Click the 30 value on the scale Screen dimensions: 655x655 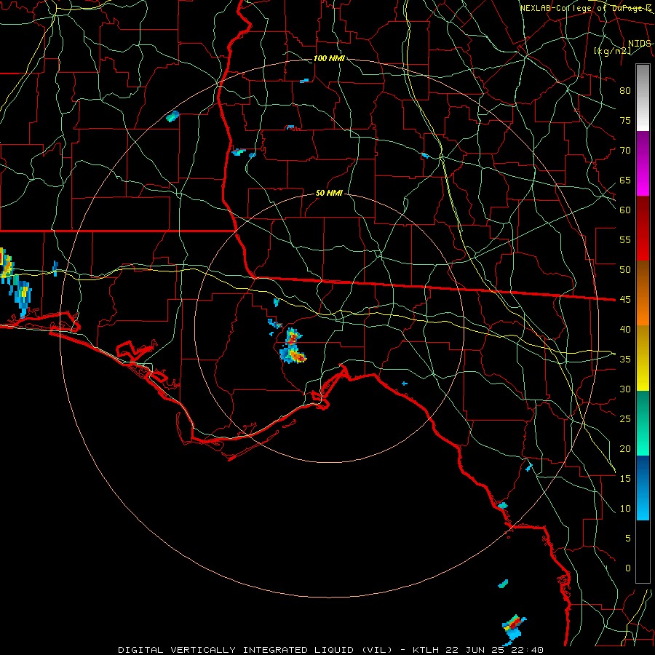point(625,389)
